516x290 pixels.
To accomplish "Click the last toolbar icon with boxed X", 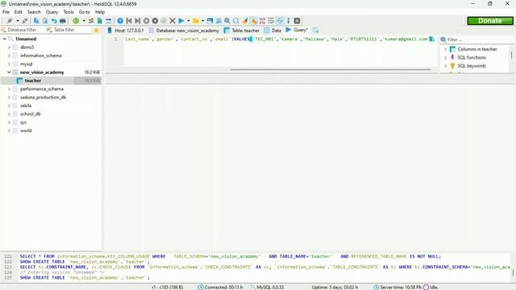I will coord(297,21).
